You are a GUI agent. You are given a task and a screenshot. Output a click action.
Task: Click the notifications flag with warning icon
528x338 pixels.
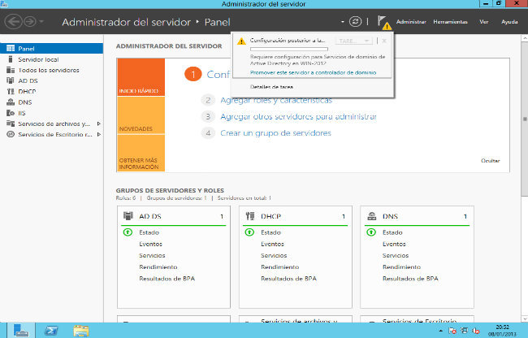383,21
